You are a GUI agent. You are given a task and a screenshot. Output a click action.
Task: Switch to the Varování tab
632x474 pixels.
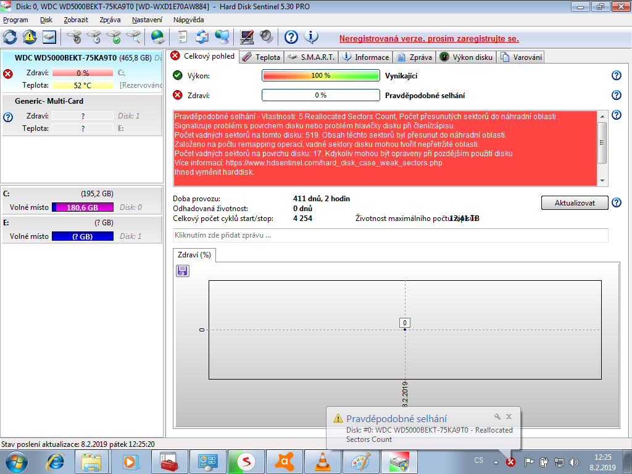521,57
